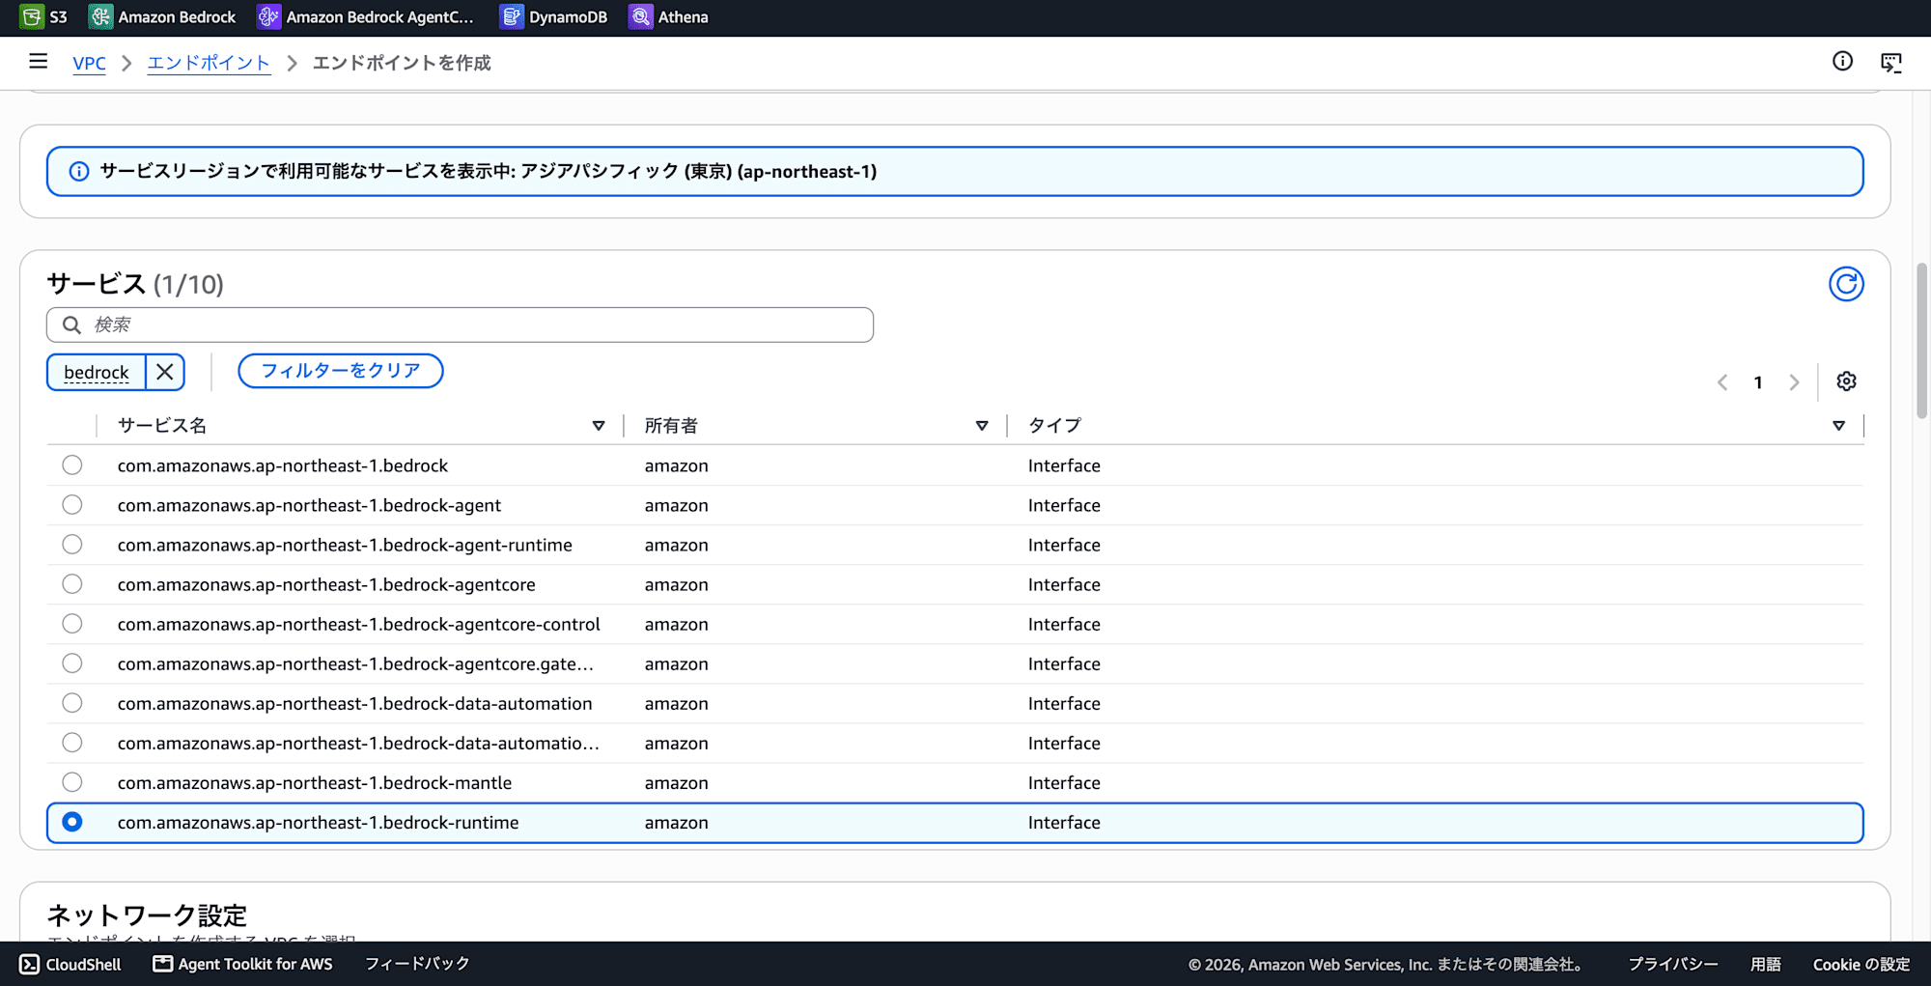Click bedrock-data-automatio… truncated service name
This screenshot has width=1931, height=986.
click(x=358, y=743)
